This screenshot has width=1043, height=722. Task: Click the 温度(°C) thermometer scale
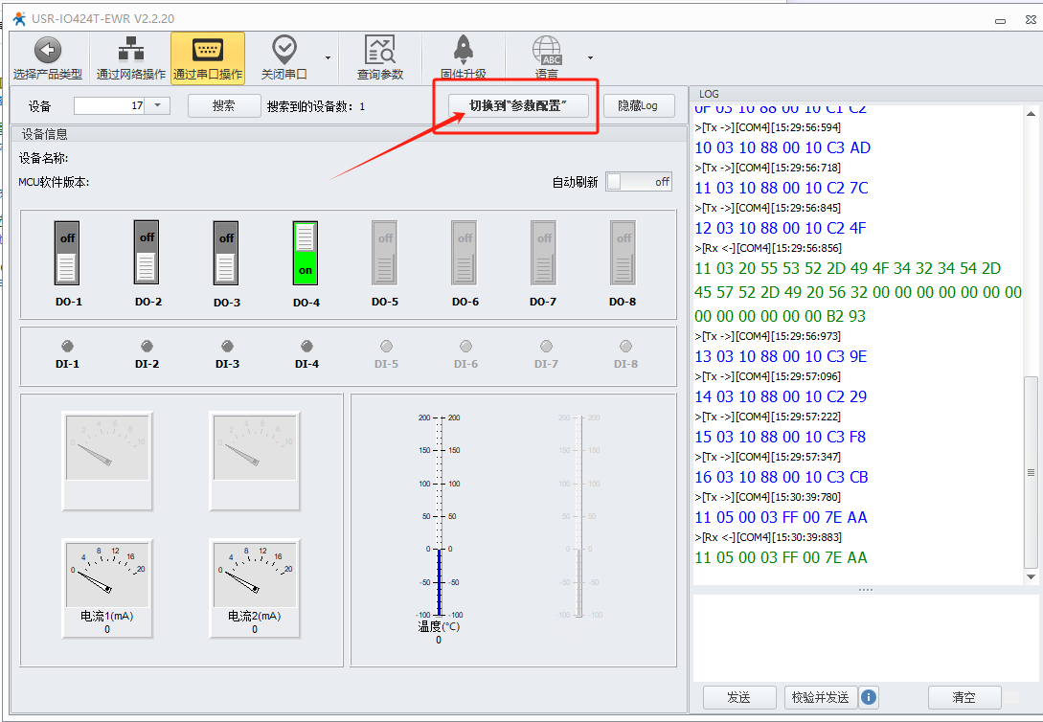439,516
